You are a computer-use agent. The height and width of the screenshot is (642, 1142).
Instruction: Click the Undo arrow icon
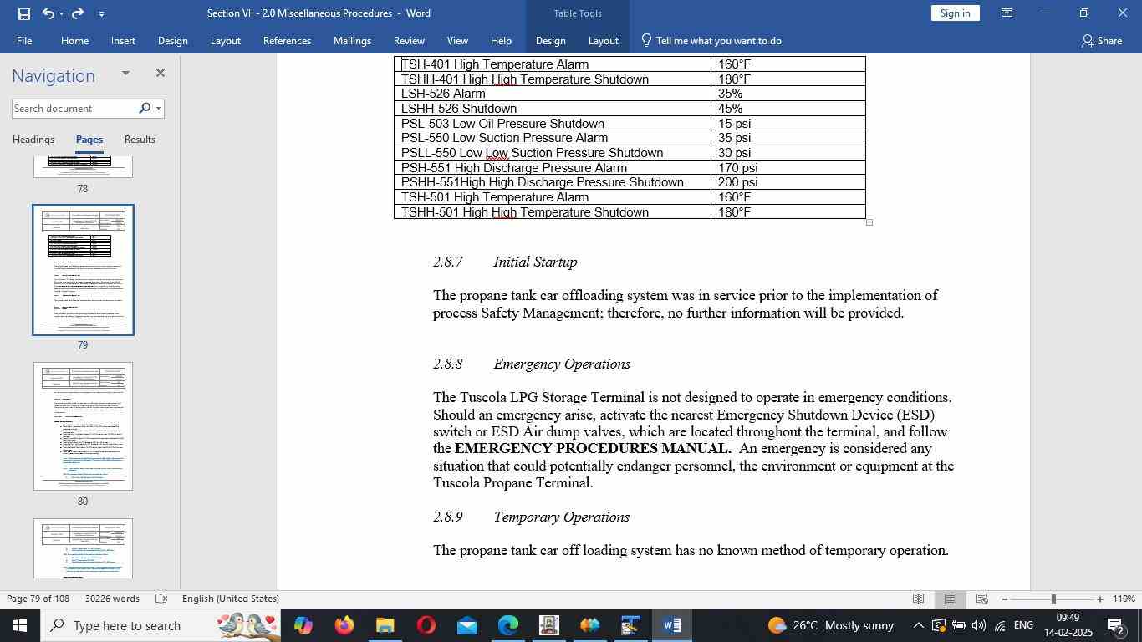pyautogui.click(x=48, y=13)
